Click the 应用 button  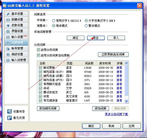click(x=132, y=126)
